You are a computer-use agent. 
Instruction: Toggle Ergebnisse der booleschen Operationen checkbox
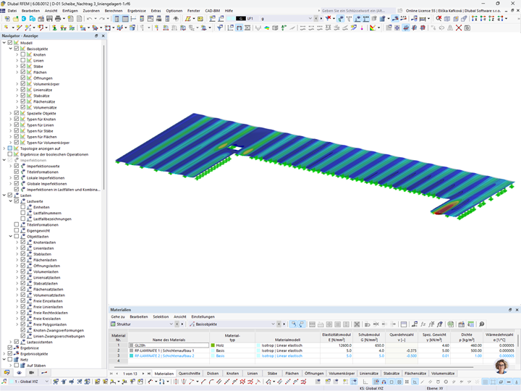click(10, 154)
